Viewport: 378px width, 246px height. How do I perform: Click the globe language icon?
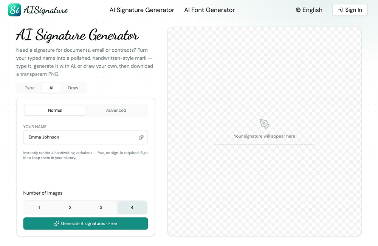point(298,10)
